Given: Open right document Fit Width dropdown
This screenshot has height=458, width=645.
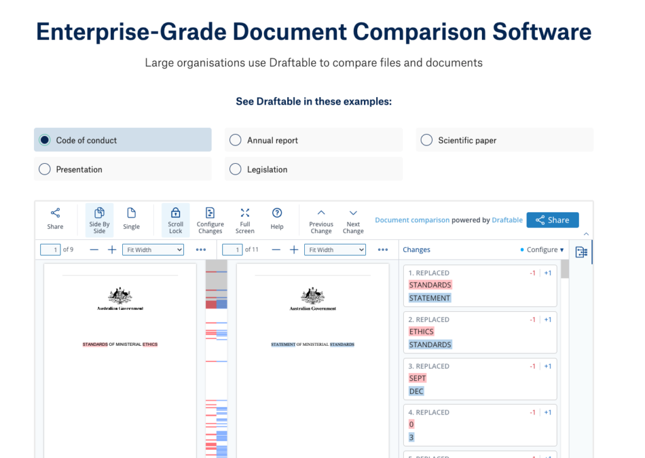Looking at the screenshot, I should coord(335,249).
